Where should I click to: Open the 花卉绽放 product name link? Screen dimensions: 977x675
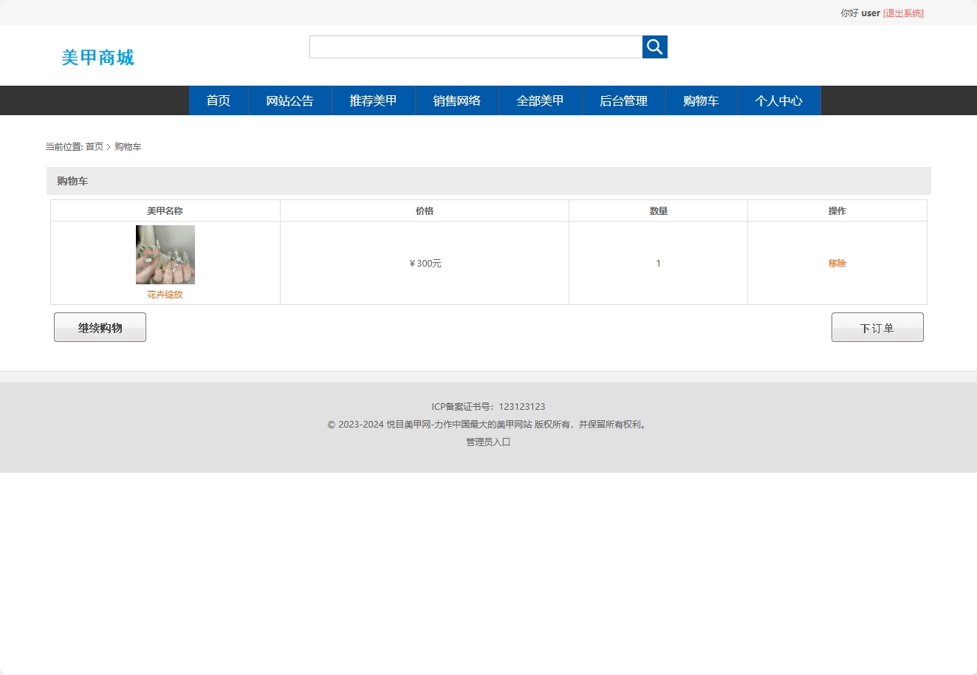click(165, 295)
